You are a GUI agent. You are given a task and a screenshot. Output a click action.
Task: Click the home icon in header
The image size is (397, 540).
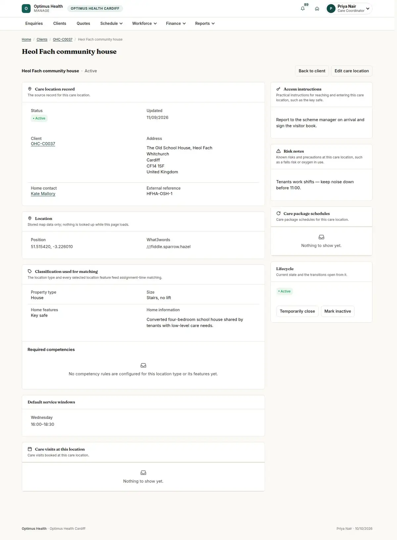[x=317, y=9]
